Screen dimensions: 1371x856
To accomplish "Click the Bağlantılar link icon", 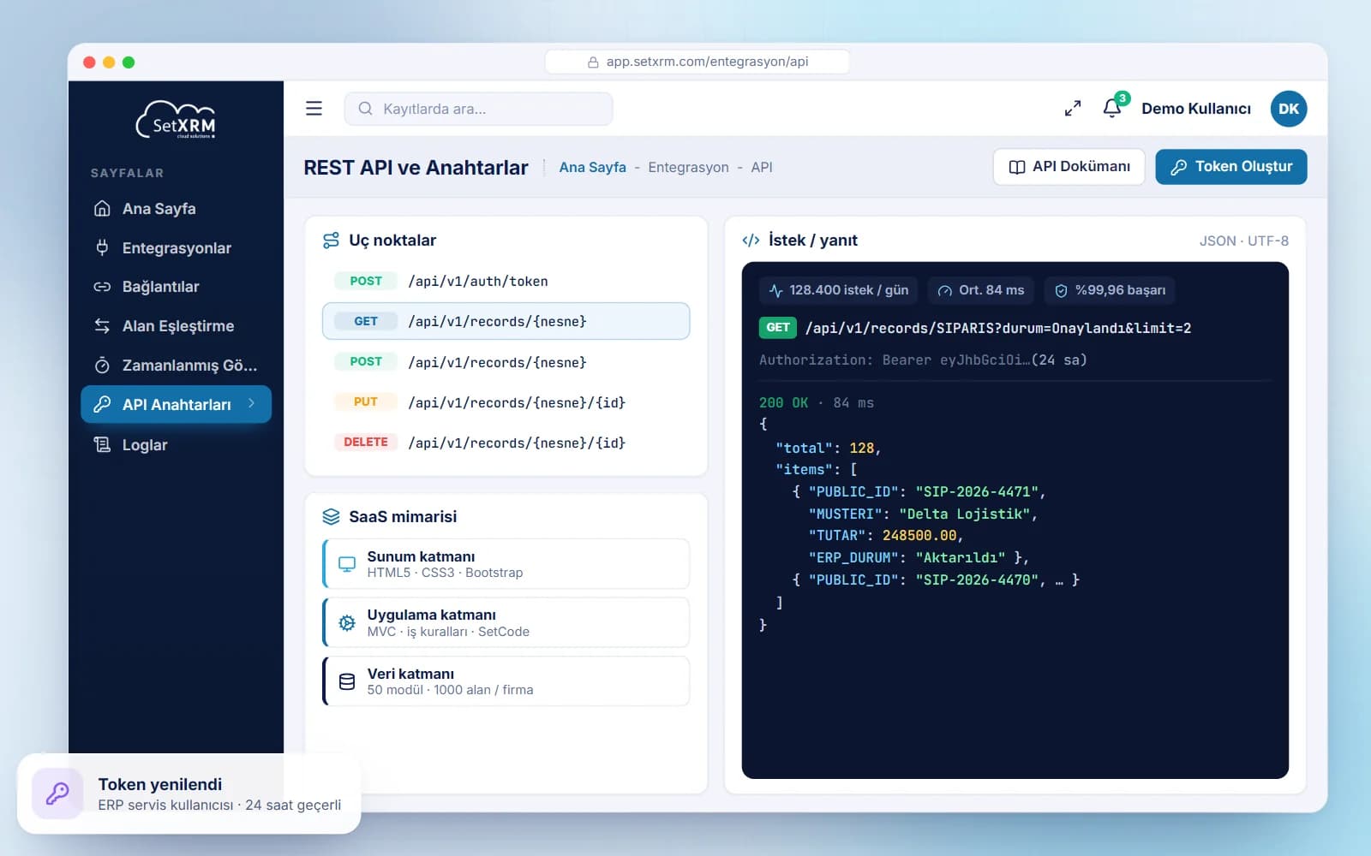I will 102,287.
